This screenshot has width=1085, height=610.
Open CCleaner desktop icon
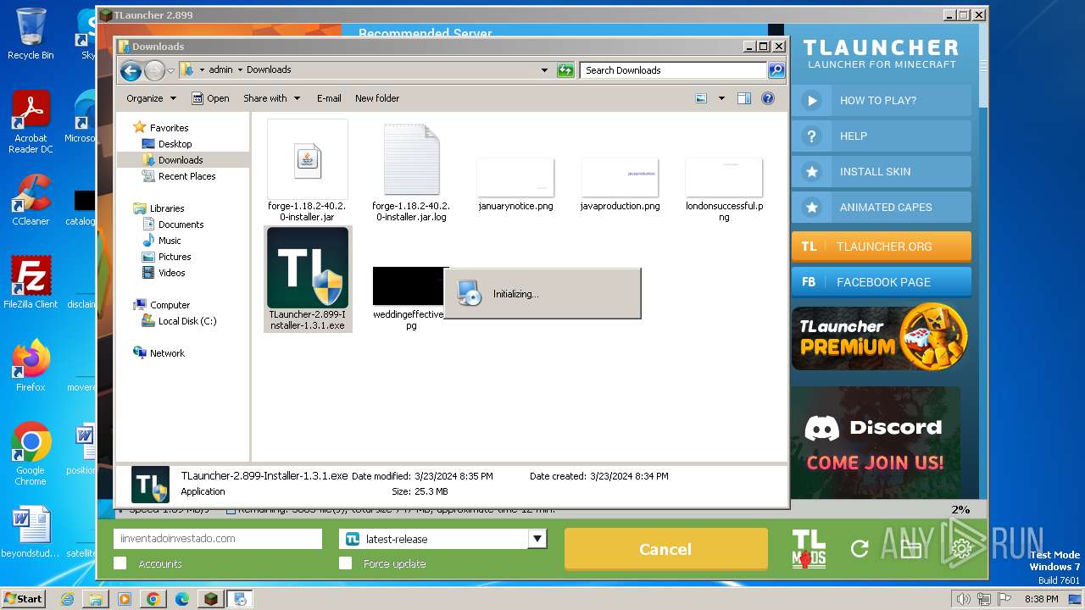coord(31,200)
